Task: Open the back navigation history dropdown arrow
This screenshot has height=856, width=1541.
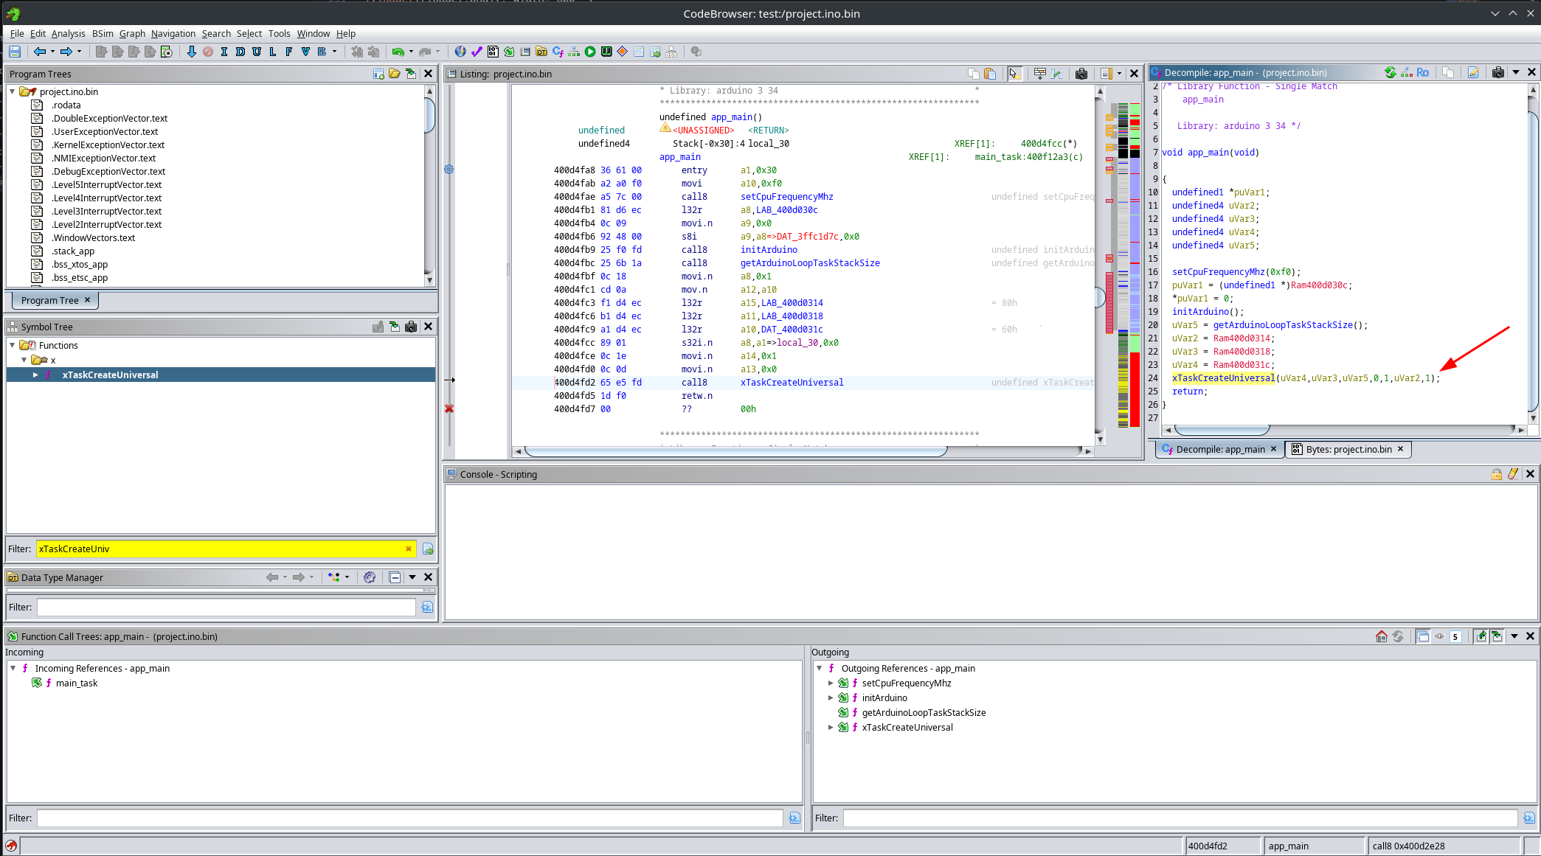Action: coord(52,52)
